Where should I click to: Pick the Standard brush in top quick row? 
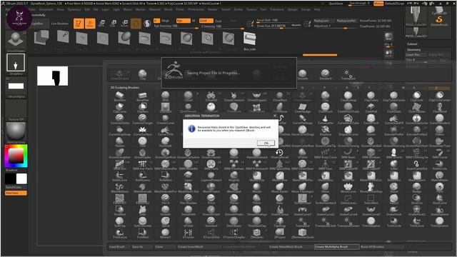(x=326, y=74)
